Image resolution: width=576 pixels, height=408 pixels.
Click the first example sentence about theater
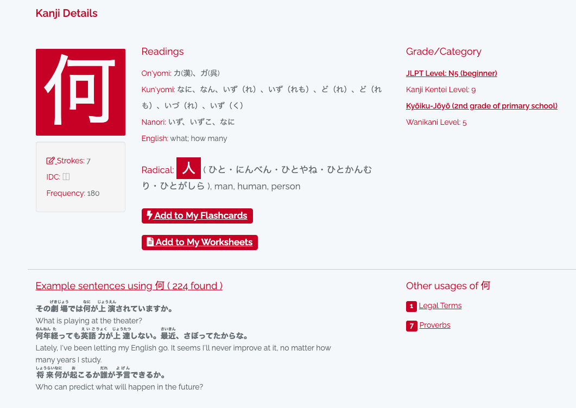(x=104, y=309)
